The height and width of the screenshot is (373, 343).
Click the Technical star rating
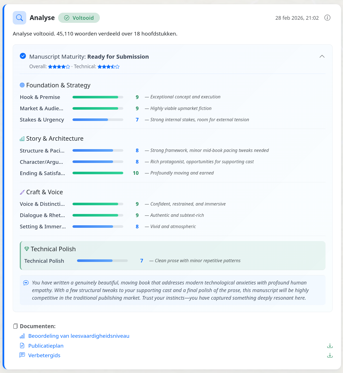click(109, 67)
